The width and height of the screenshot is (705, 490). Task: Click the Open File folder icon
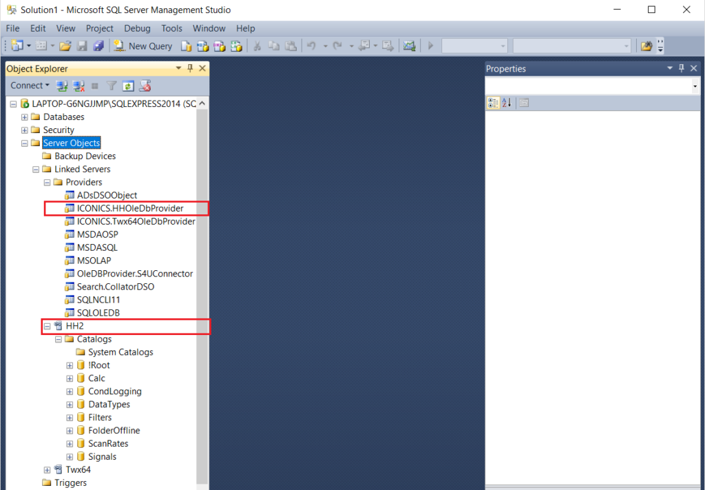click(65, 45)
